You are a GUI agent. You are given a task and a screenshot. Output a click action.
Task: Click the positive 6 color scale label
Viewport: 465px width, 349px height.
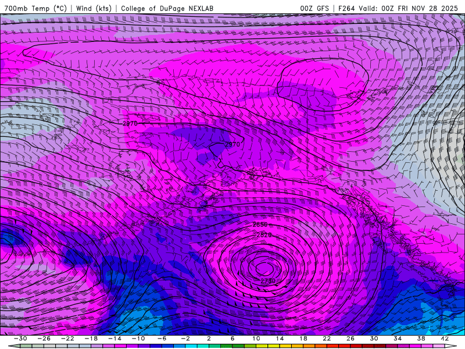point(233,339)
